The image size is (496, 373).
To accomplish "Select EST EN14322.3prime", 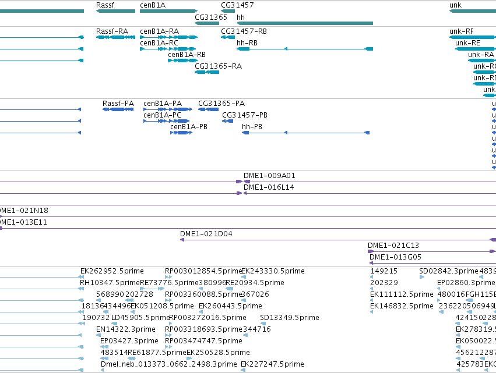I will point(125,330).
